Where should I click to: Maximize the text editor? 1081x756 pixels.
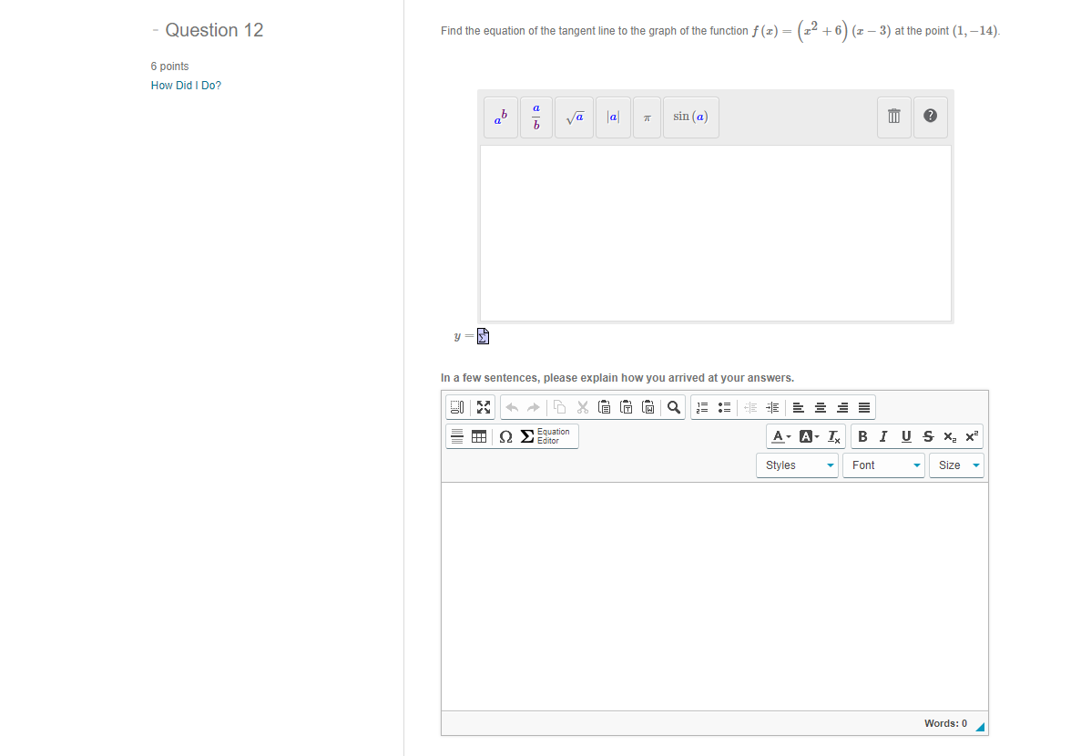[484, 407]
